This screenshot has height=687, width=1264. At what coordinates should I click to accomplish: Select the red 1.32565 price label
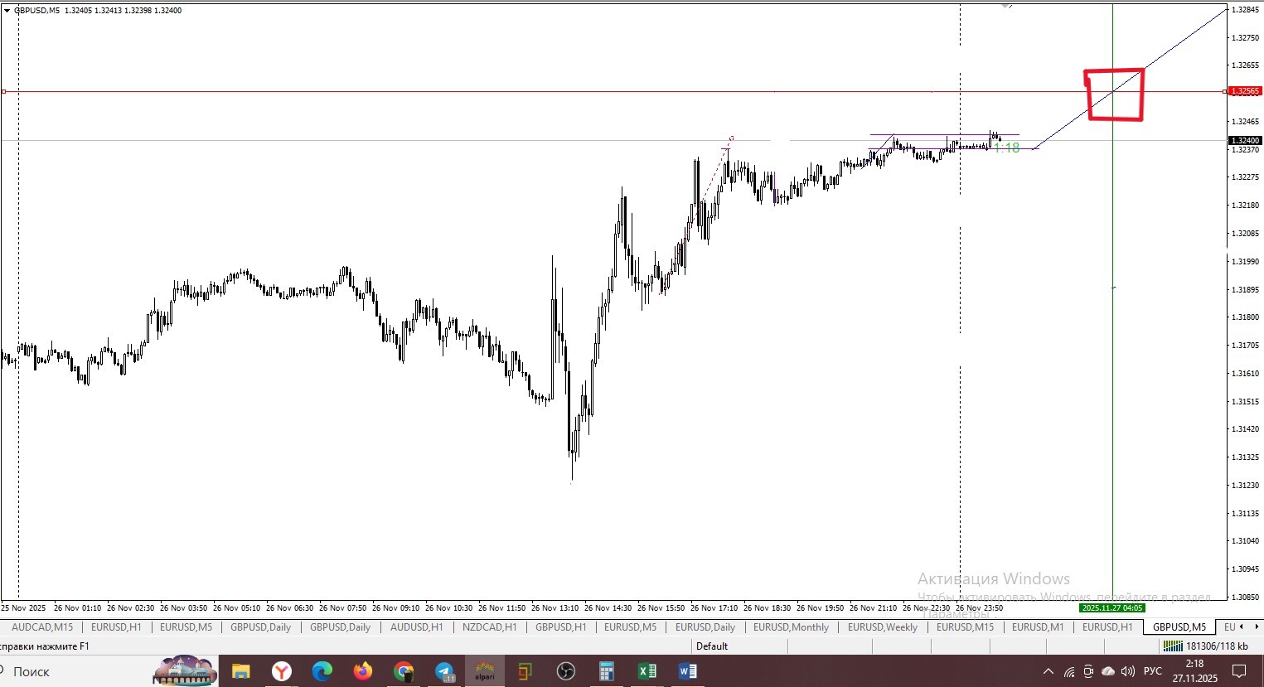coord(1245,91)
